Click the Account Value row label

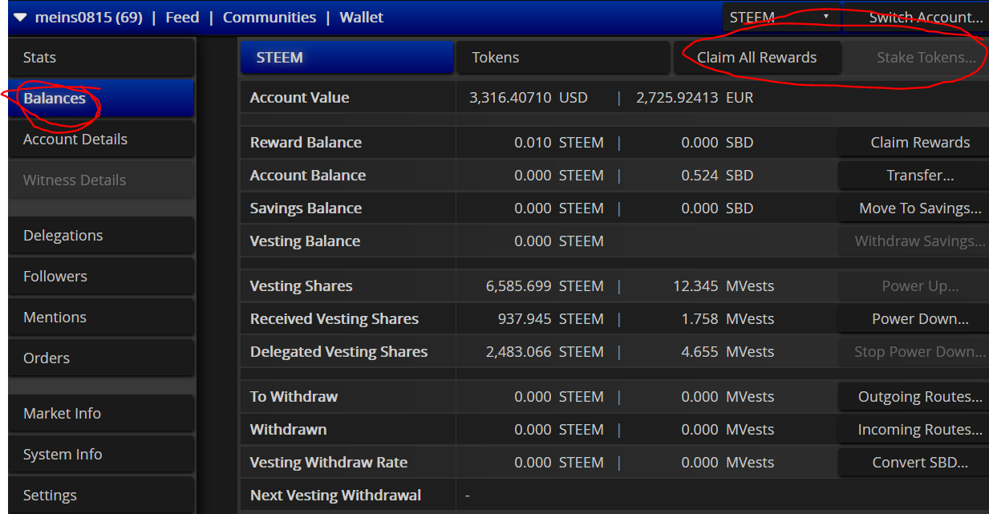point(299,98)
